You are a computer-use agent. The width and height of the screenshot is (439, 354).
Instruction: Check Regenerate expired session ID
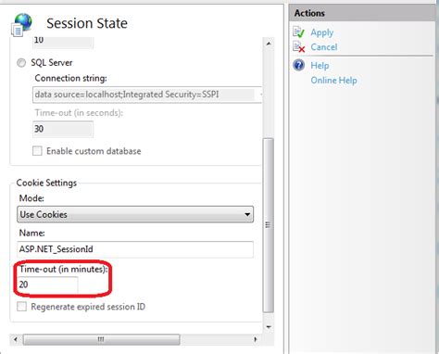pyautogui.click(x=21, y=307)
